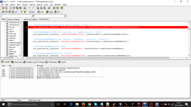The image size is (191, 107).
Task: Click the project tree scroll down arrow
Action: tap(20, 55)
